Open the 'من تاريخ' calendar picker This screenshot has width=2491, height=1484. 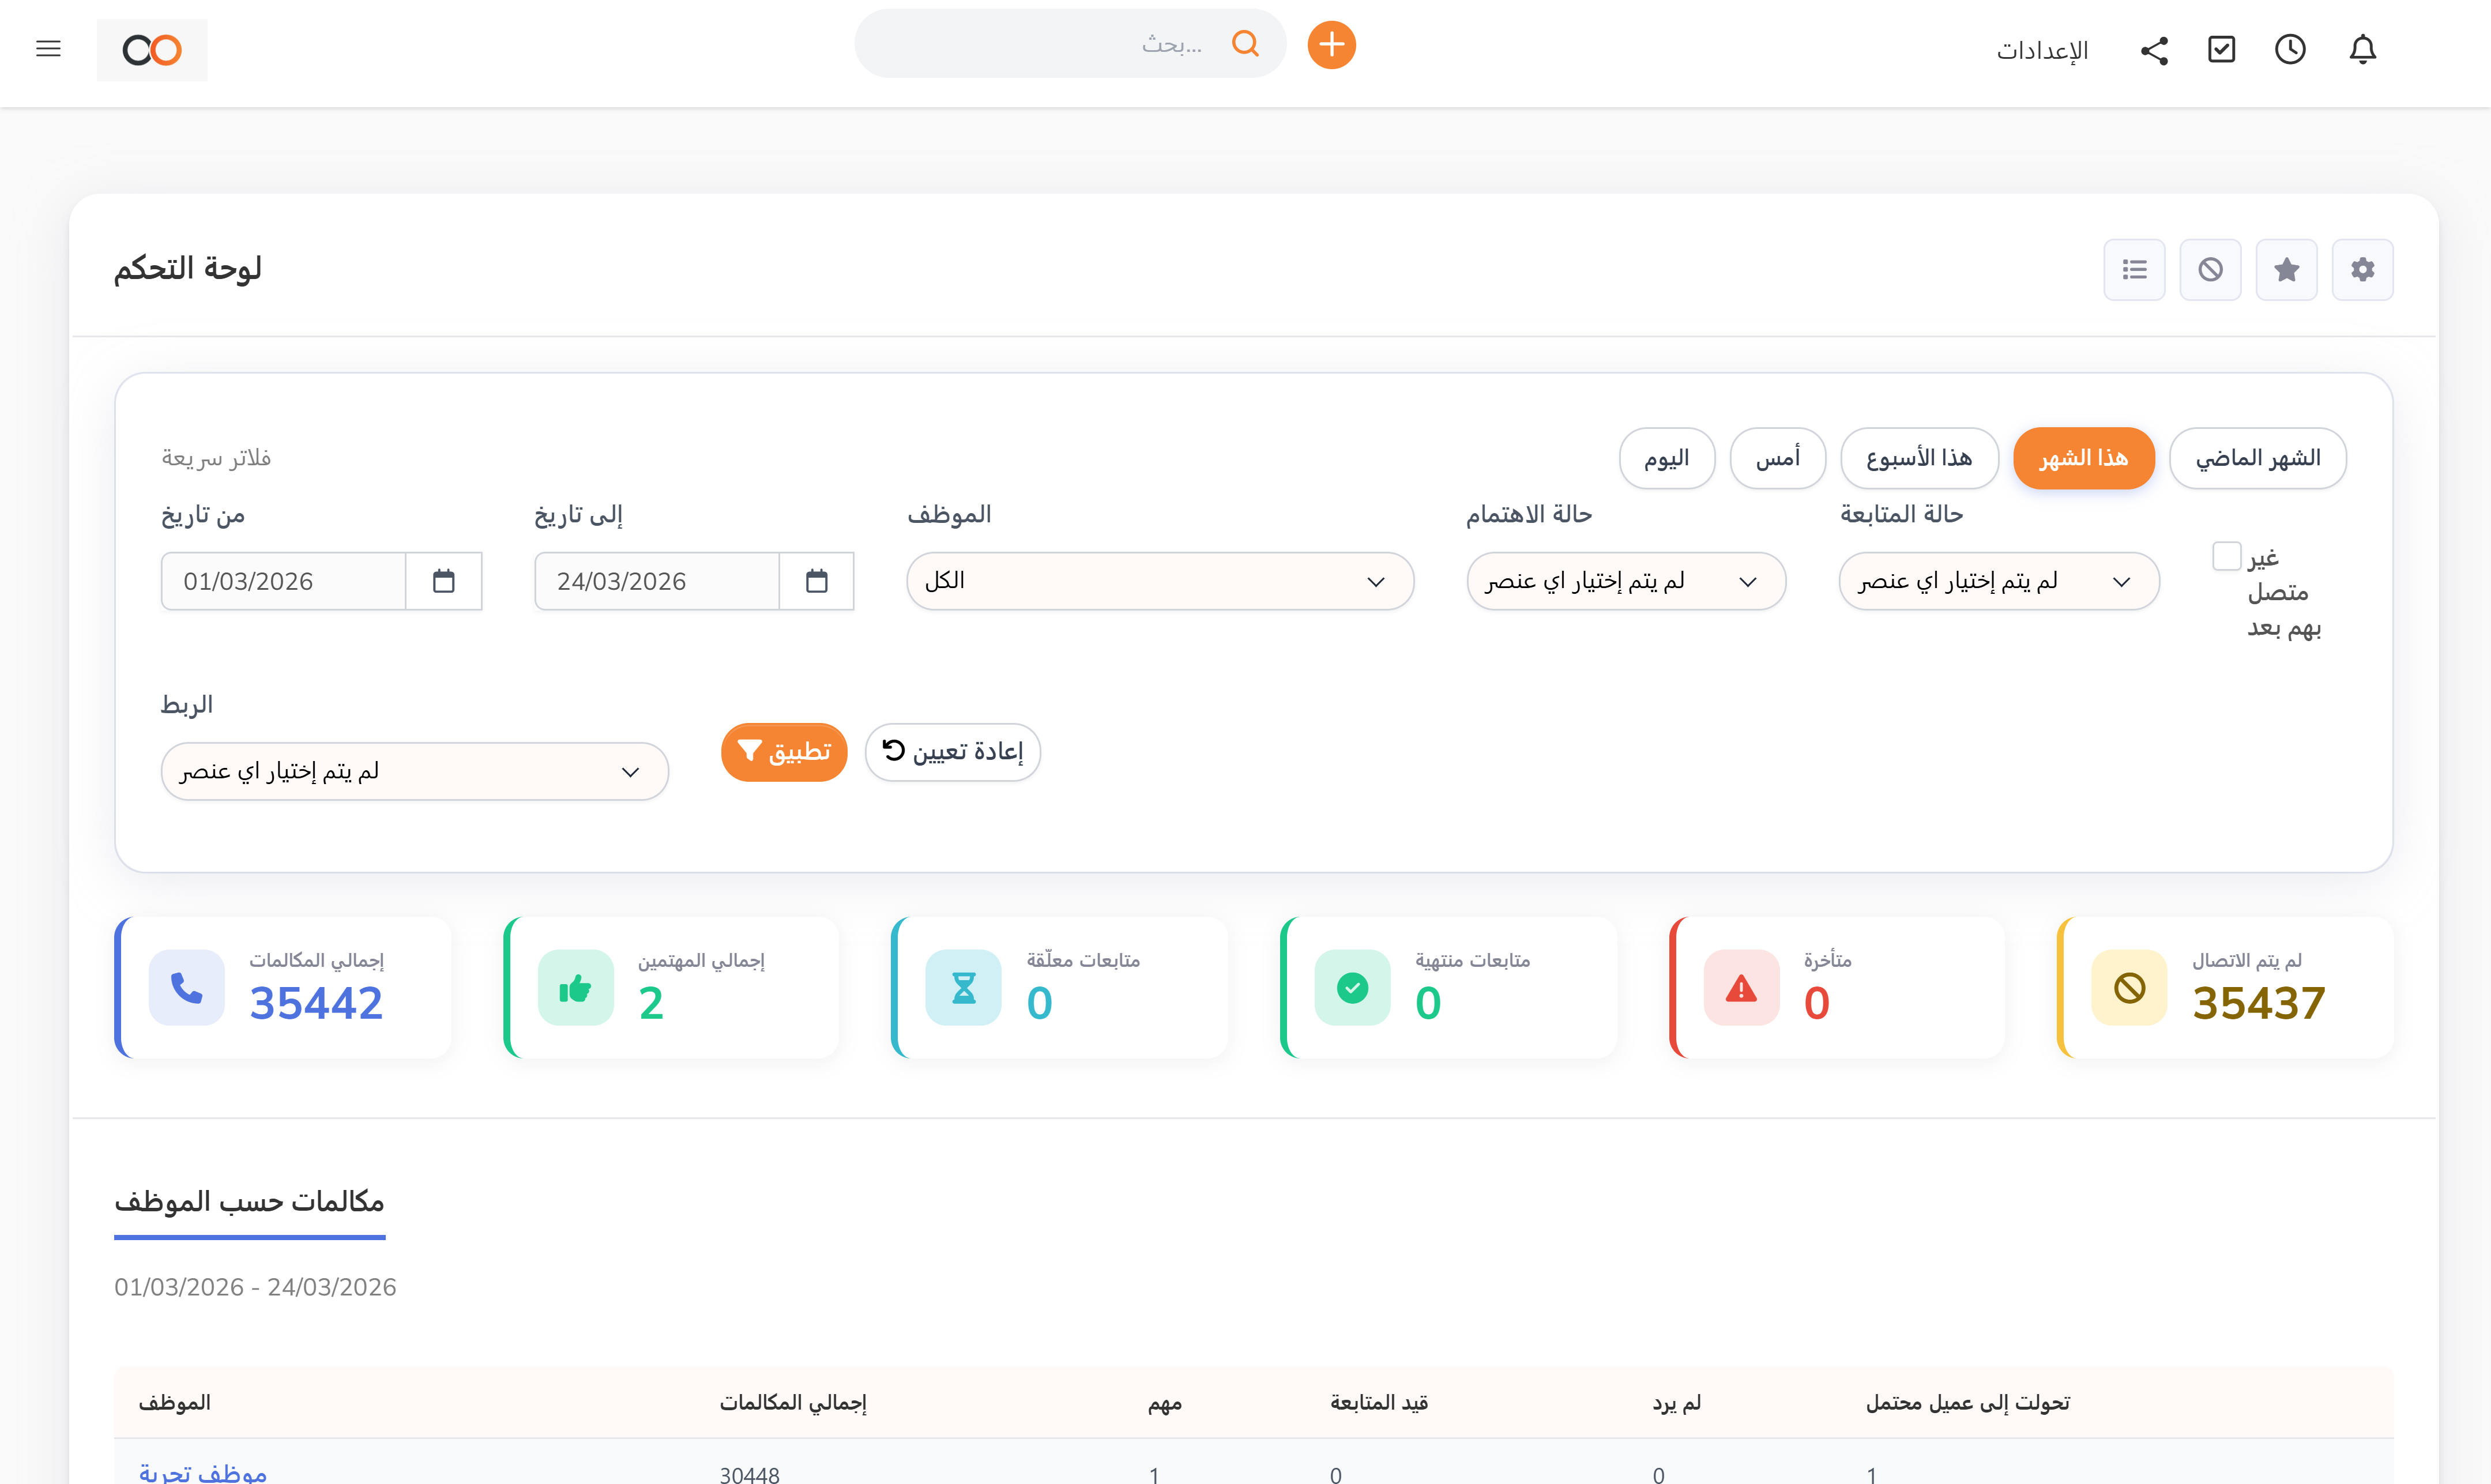tap(444, 580)
